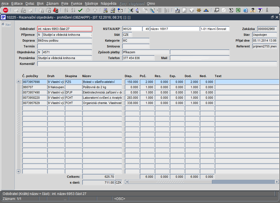
Task: Open the Dotaz menu
Action: click(x=30, y=4)
